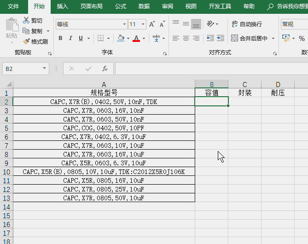Expand the Name Box dropdown arrow
Screen dimensions: 308x244
45,69
